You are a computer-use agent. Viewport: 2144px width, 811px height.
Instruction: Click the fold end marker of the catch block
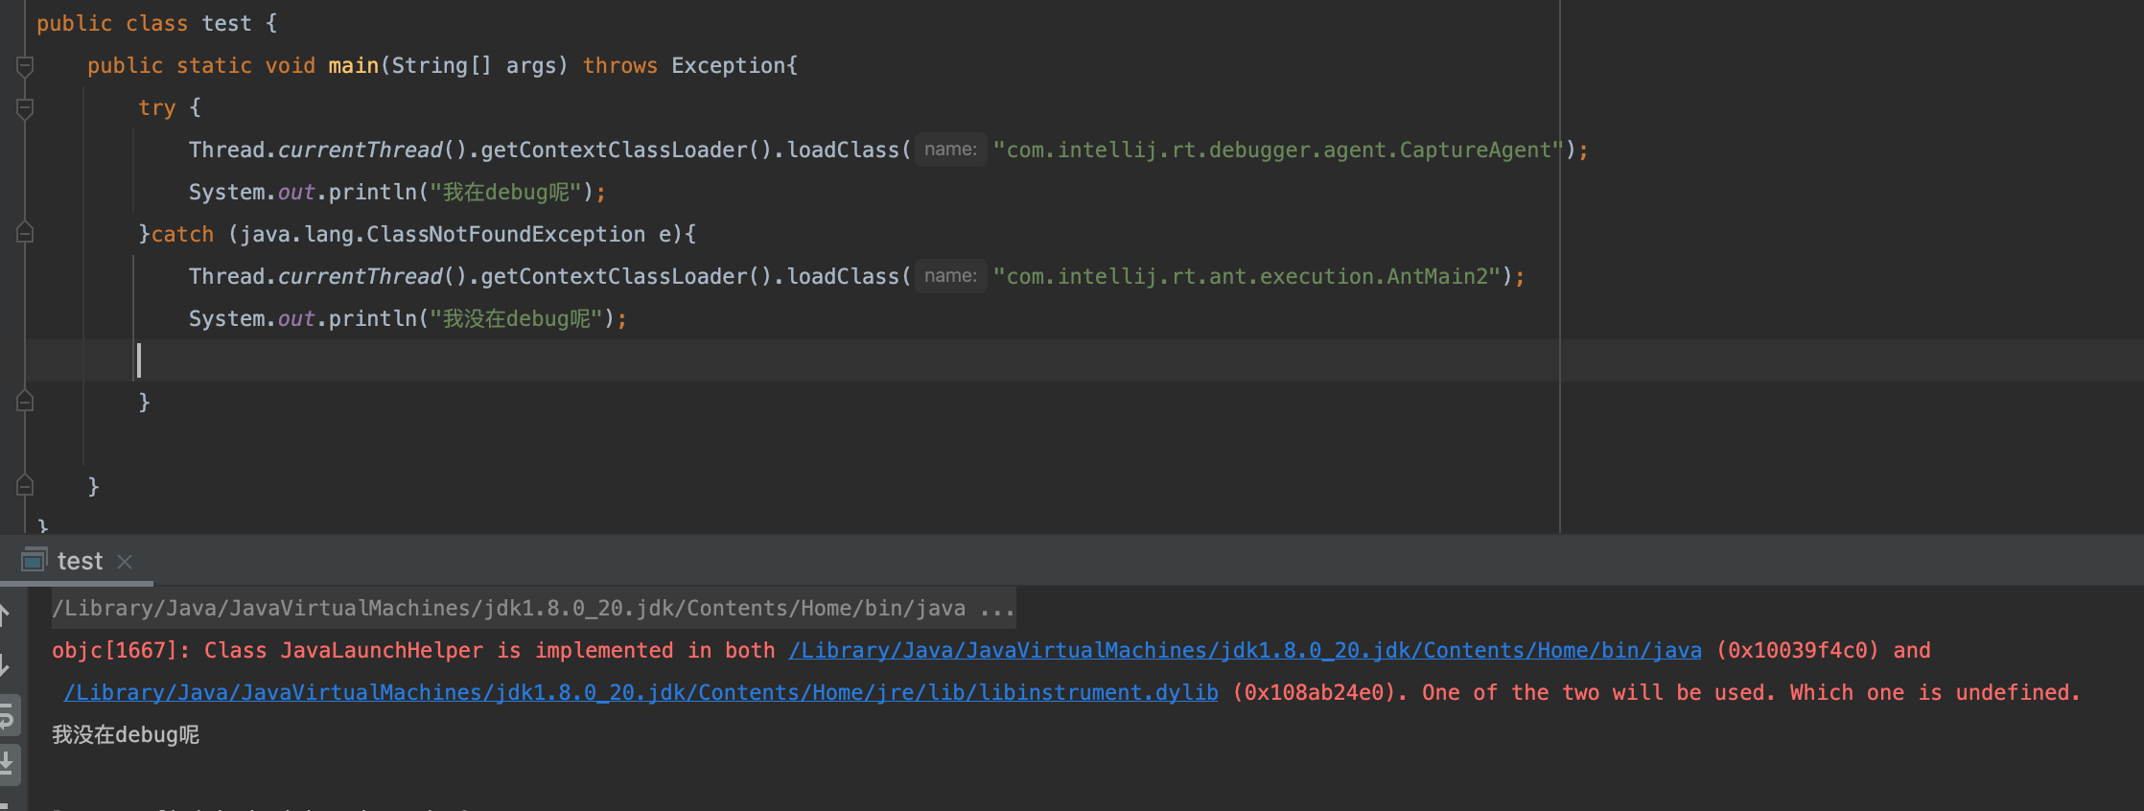[25, 402]
